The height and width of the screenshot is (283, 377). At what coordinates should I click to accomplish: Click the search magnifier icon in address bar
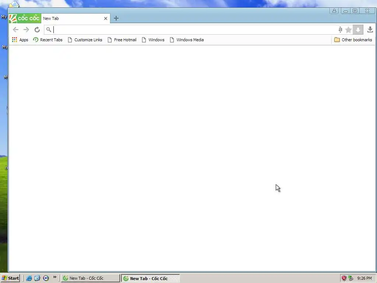click(x=49, y=29)
